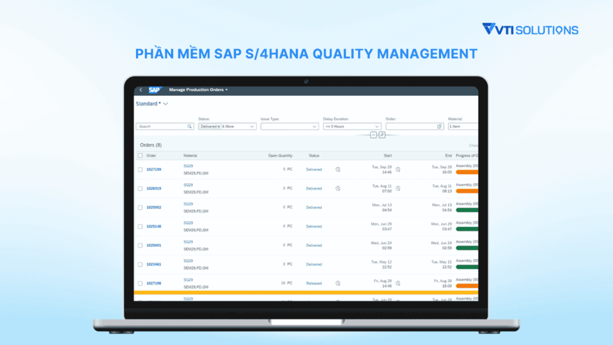Open order link 1027199
613x345 pixels.
click(x=154, y=170)
